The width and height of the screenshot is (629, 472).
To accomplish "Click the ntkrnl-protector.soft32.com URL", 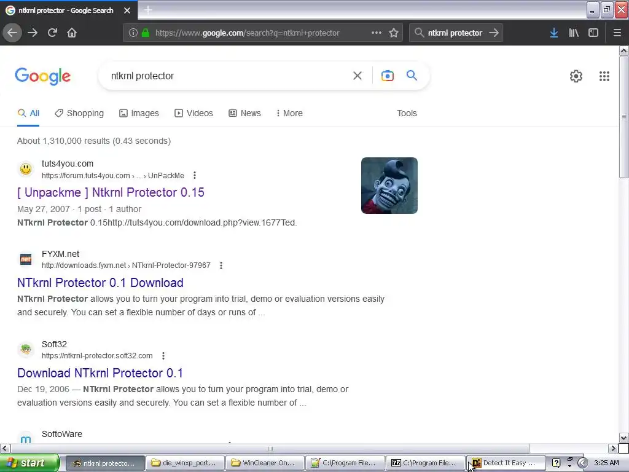I will 97,356.
